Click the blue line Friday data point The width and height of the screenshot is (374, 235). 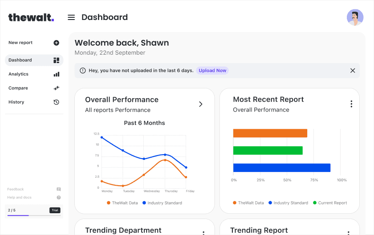point(186,167)
